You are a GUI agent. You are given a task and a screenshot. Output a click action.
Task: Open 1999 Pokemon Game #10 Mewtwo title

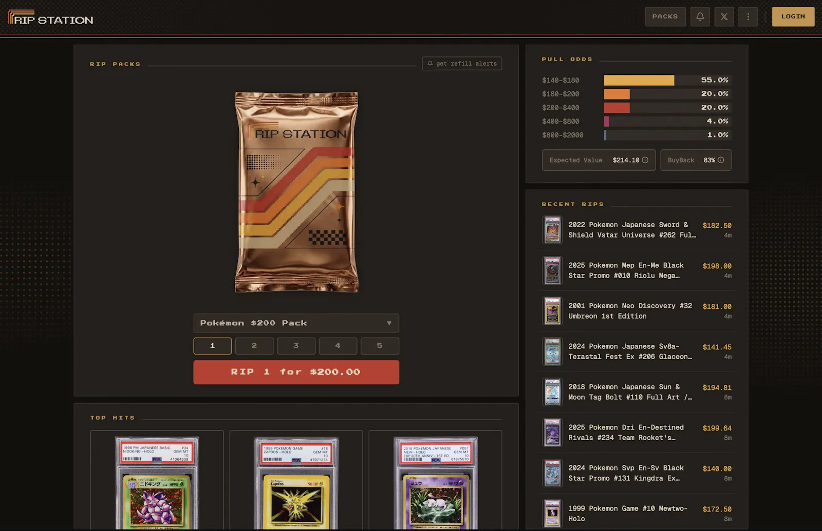click(x=627, y=514)
